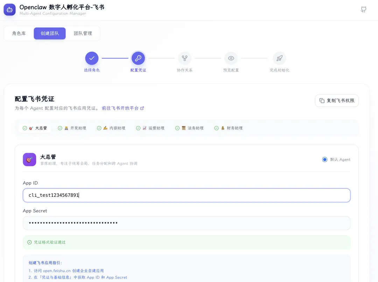Click the 预览配置 eye step icon

[231, 58]
